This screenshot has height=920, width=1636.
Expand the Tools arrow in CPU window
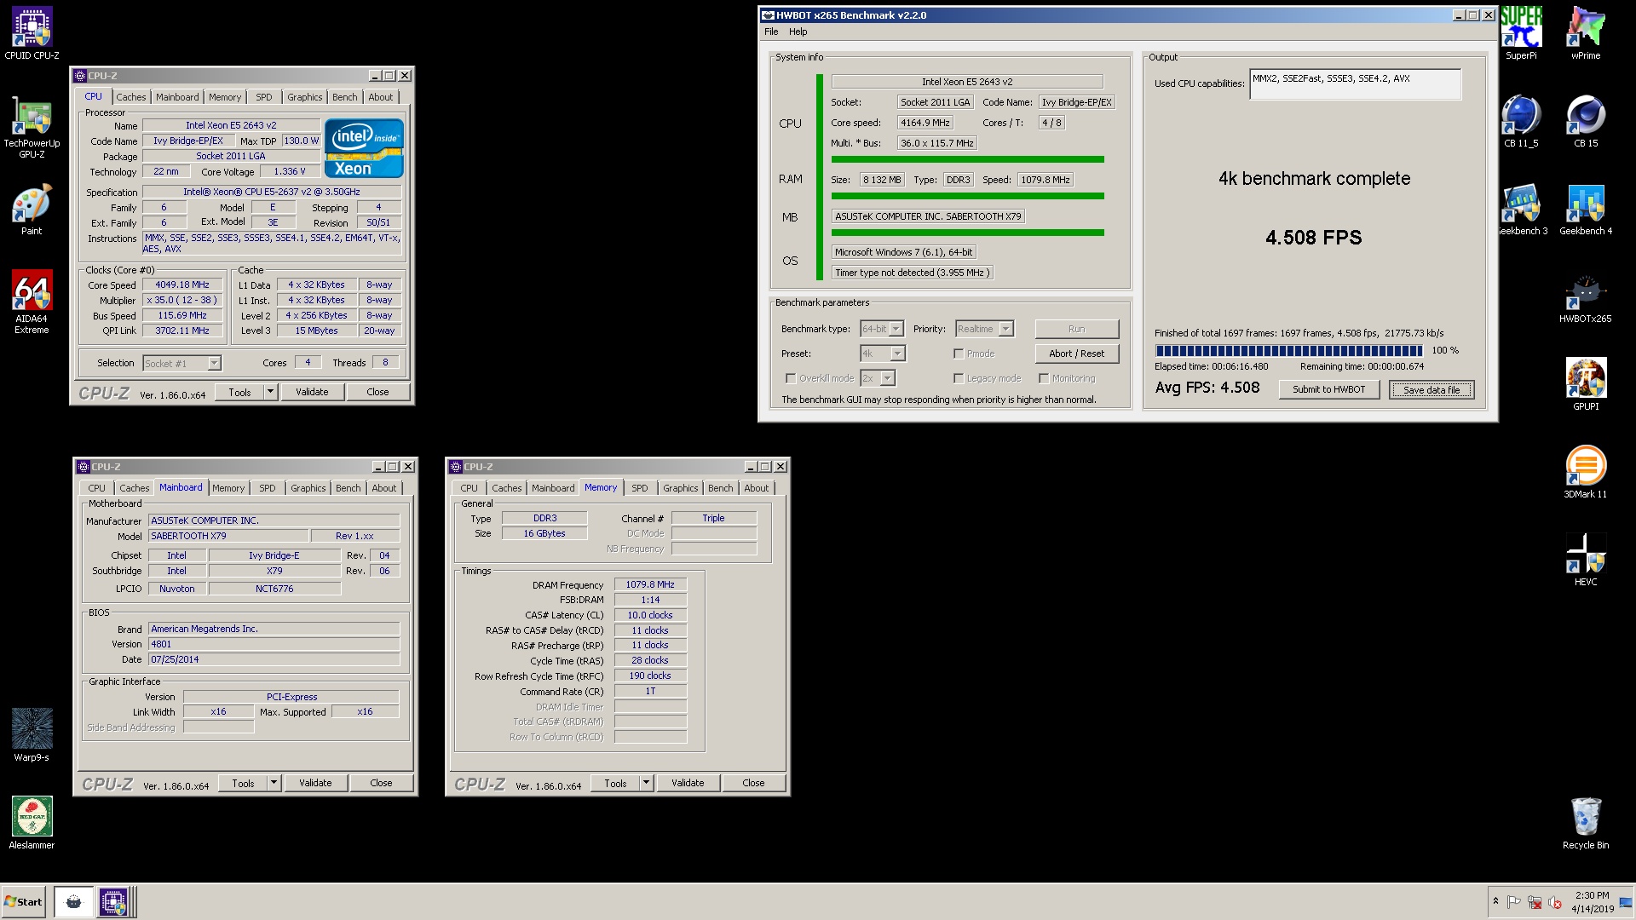pos(270,392)
